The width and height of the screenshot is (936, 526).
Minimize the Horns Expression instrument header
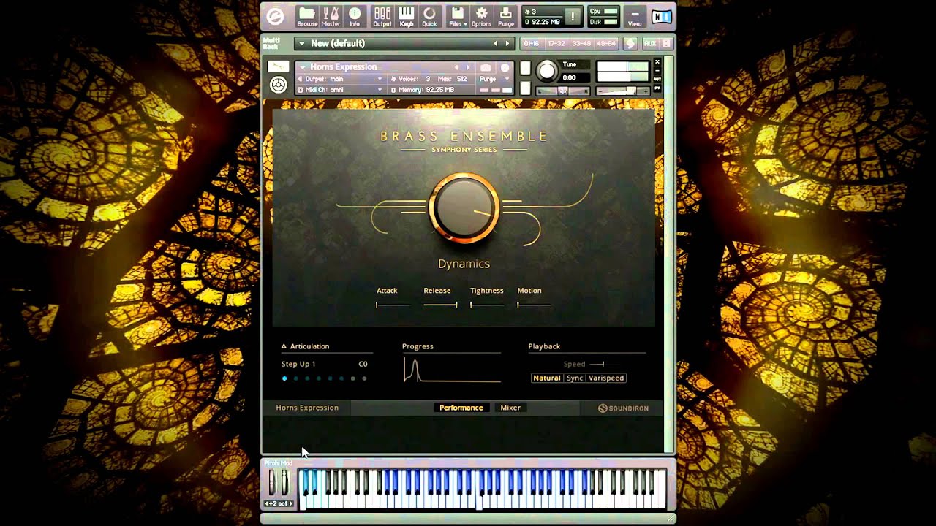click(657, 71)
